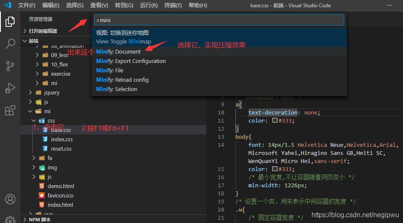
Task: Open the 运行(R) menu
Action: tap(149, 6)
